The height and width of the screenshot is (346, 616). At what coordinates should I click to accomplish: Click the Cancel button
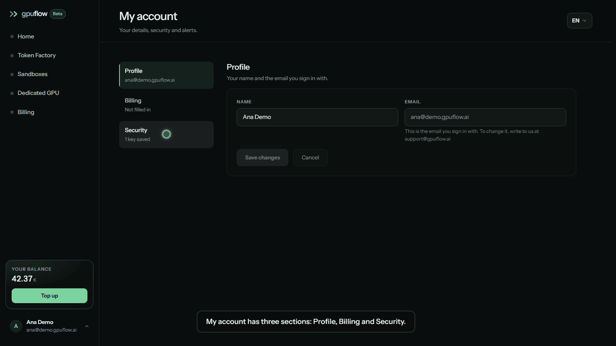coord(310,157)
